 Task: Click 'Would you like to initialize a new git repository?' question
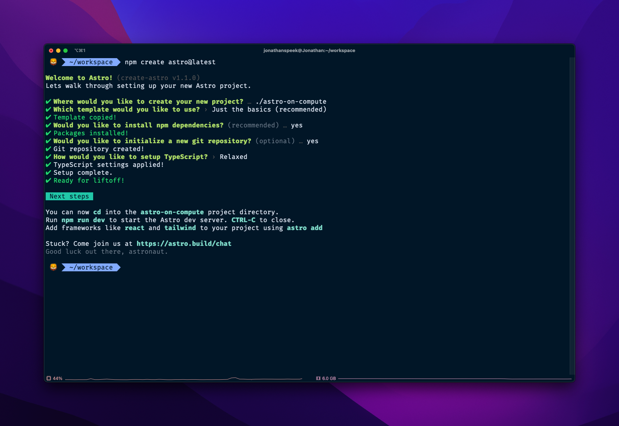(153, 141)
